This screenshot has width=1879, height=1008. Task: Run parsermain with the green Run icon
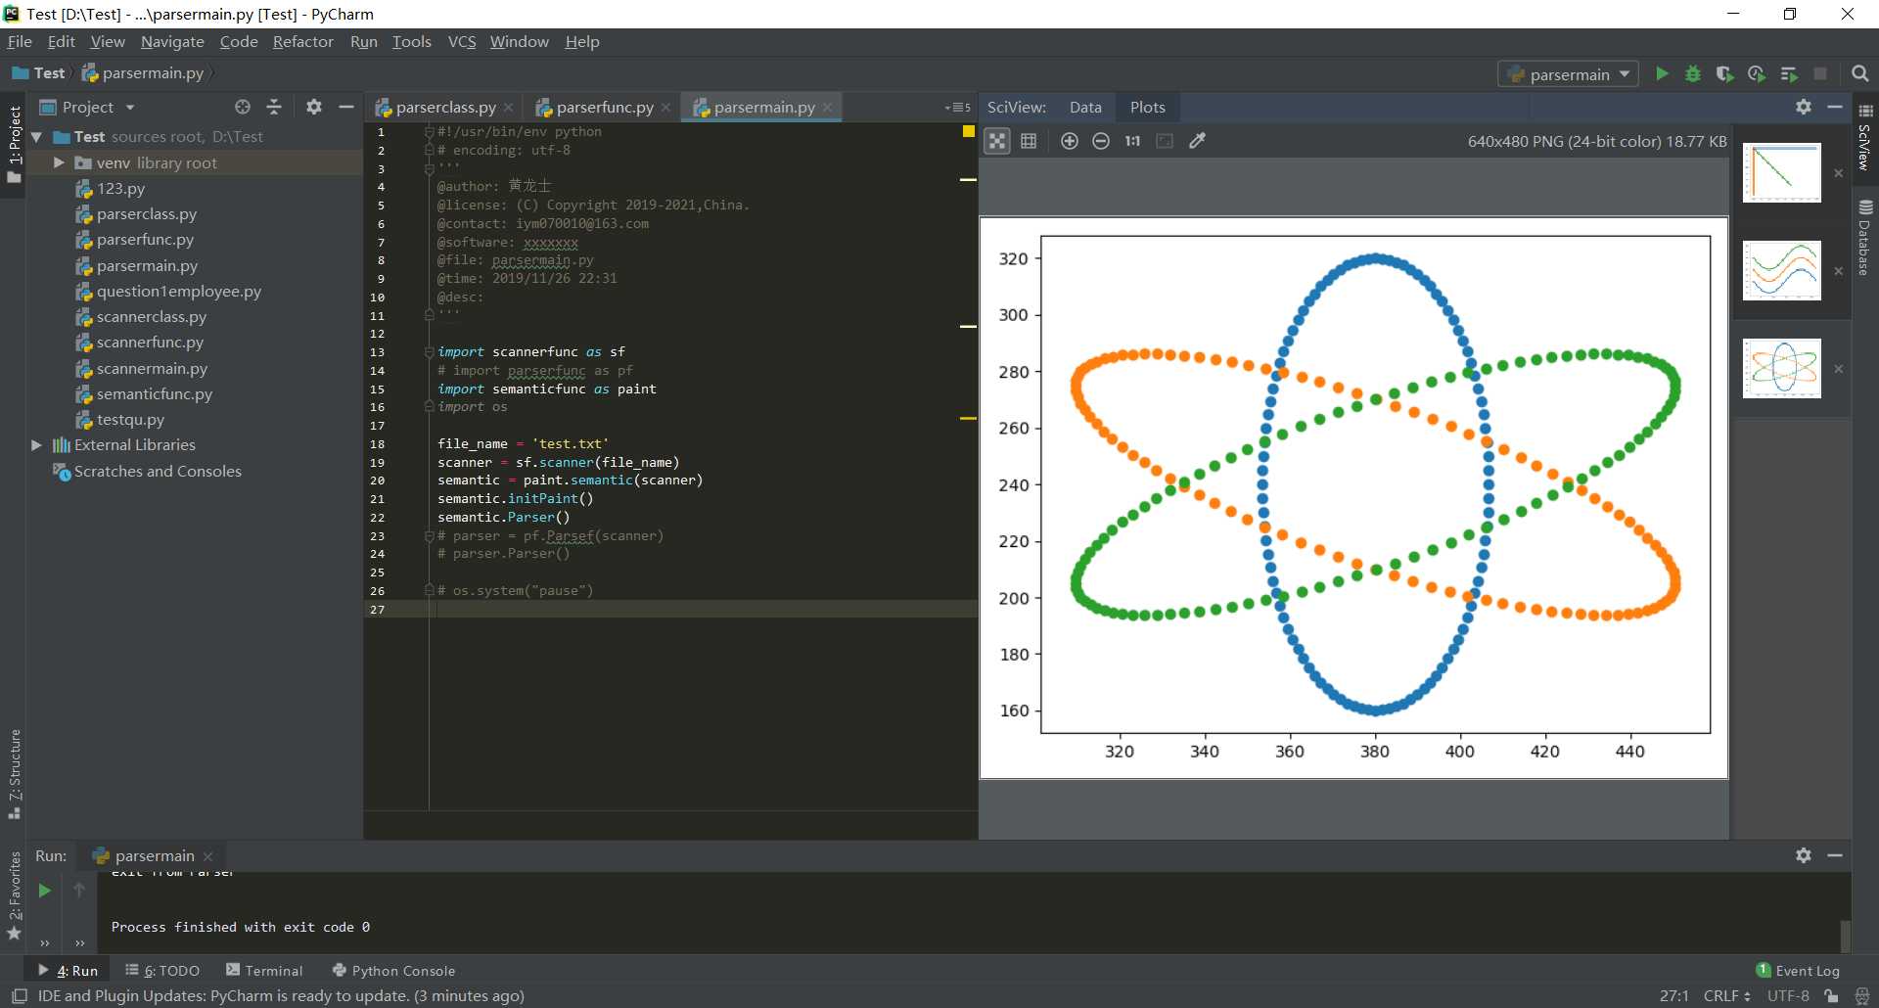(x=1662, y=73)
